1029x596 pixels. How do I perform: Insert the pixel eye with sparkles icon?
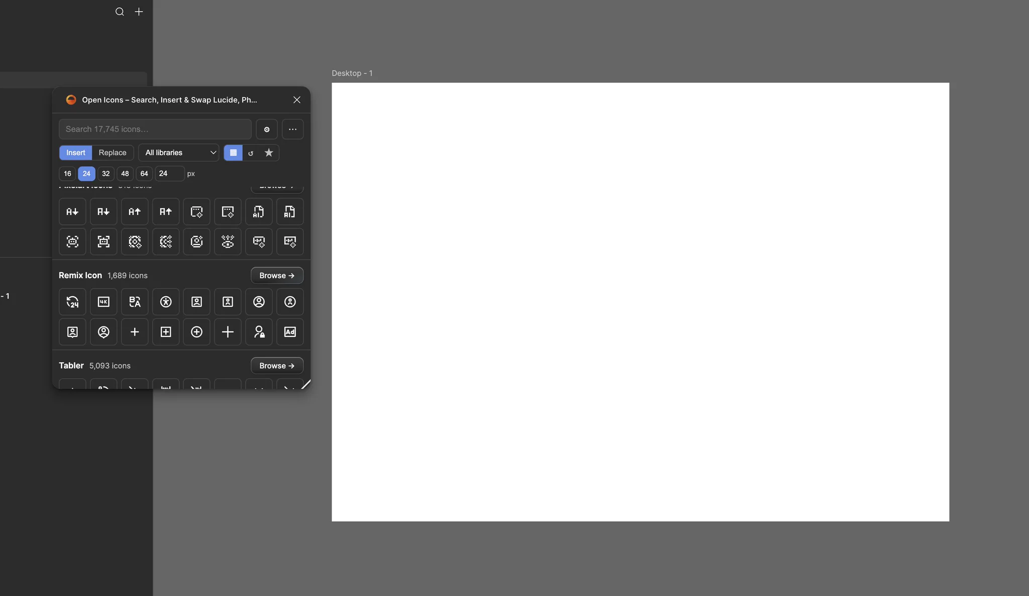[228, 242]
